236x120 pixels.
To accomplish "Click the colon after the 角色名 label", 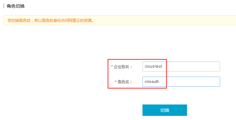I will click(131, 82).
